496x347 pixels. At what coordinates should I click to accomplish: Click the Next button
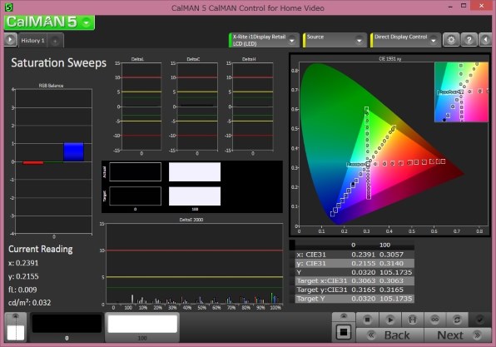pyautogui.click(x=458, y=335)
